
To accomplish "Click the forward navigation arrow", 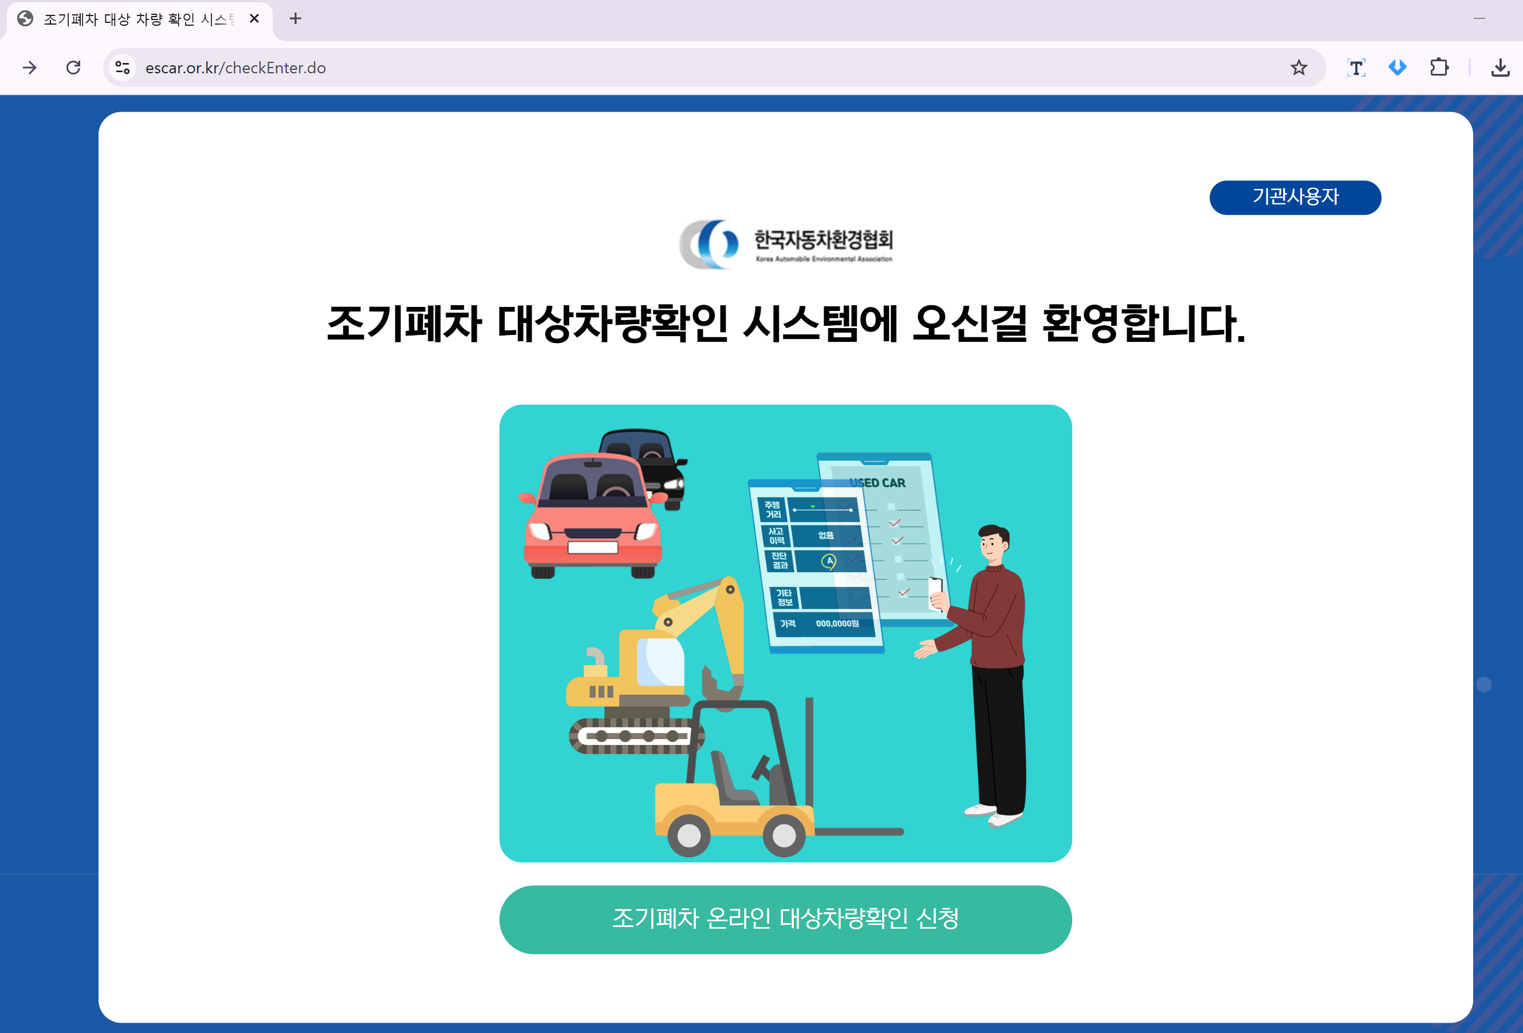I will point(29,68).
